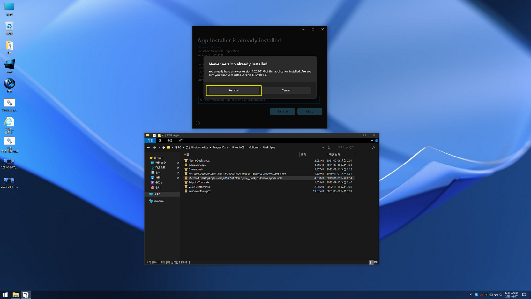Click the dimmed Reinstall button behind the dialog
The image size is (531, 299).
click(x=282, y=111)
